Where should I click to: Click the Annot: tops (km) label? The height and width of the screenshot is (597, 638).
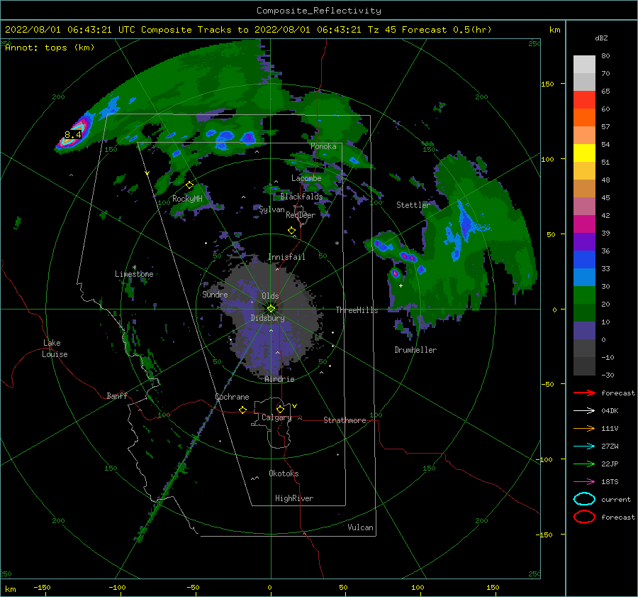50,48
